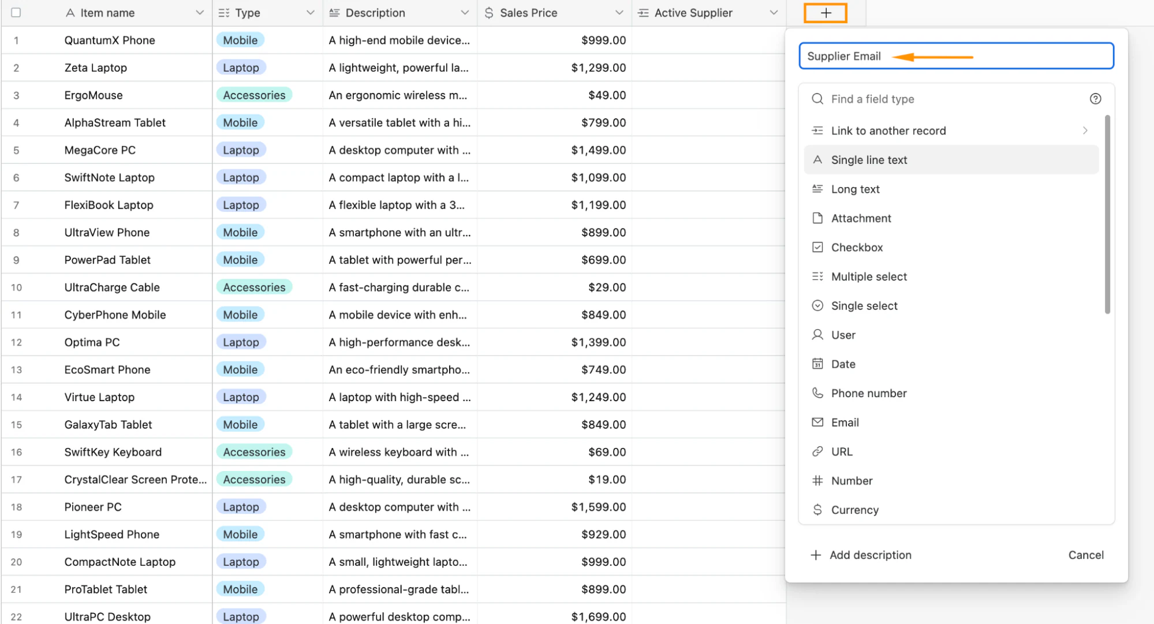Click the Single select circle icon
The height and width of the screenshot is (624, 1154).
point(817,306)
